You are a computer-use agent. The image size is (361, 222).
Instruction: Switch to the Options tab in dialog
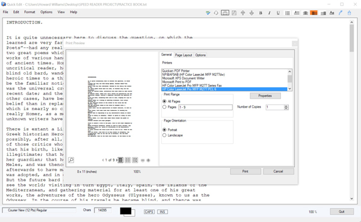(x=200, y=55)
